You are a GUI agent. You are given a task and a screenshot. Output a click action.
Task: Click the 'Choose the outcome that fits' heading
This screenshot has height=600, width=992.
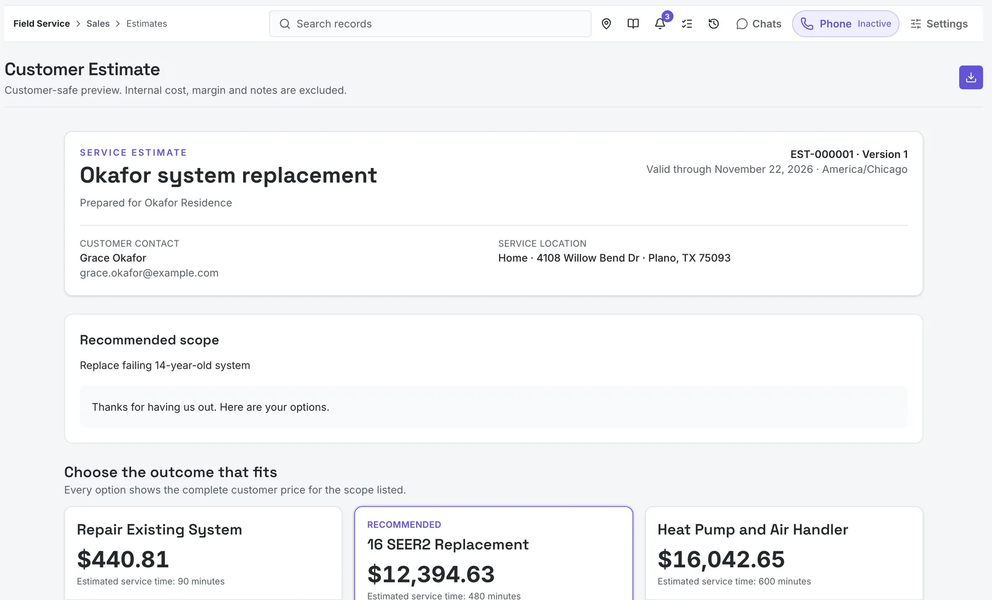[x=170, y=472]
